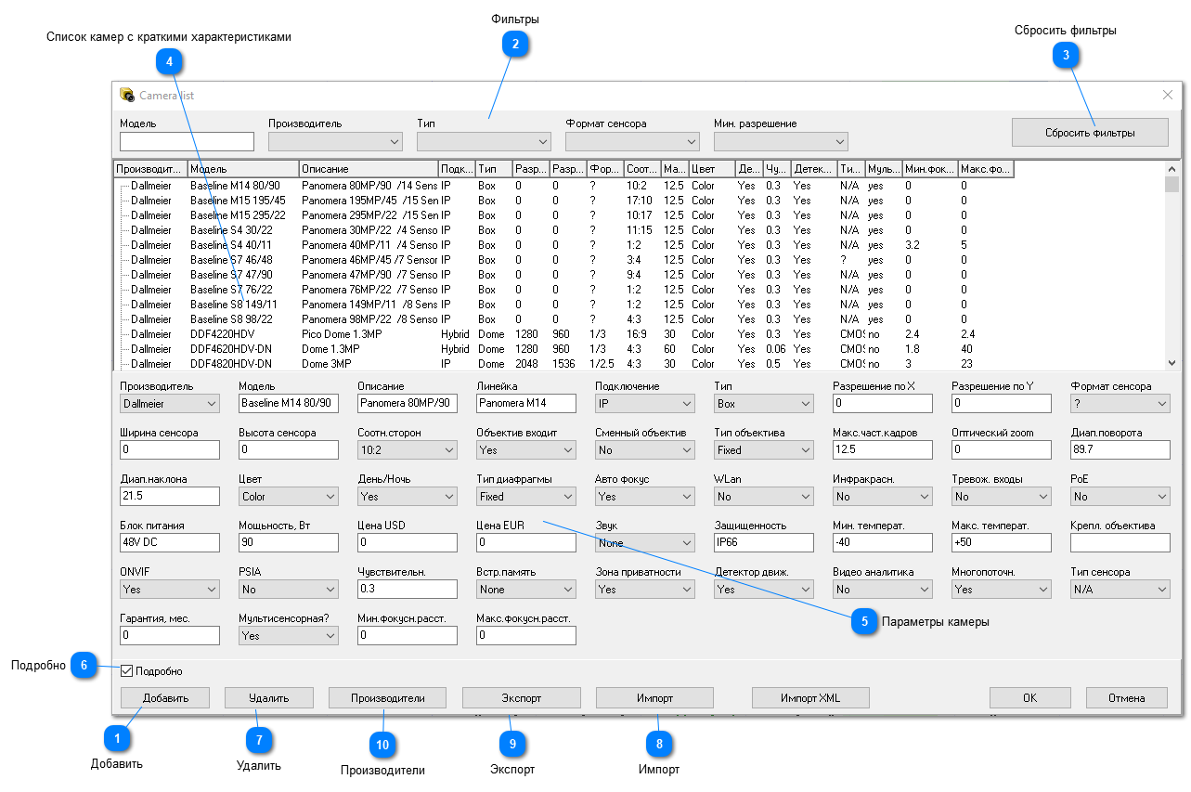Click the Сбросить фильтры button

tap(1090, 133)
